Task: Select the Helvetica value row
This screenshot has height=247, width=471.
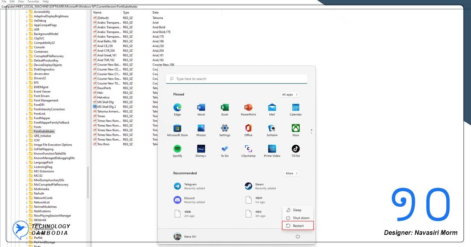Action: [x=104, y=97]
